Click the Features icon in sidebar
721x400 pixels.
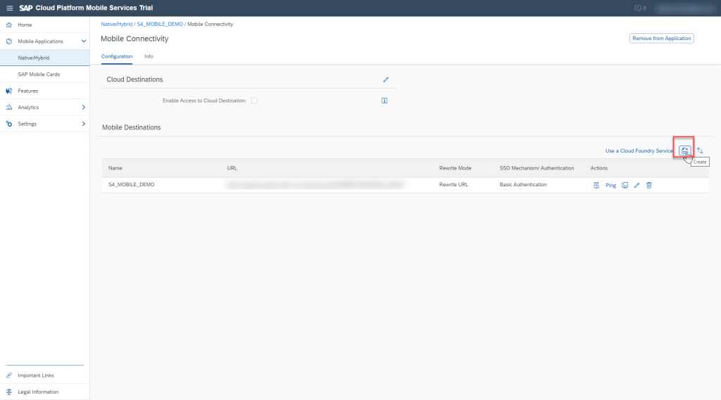pyautogui.click(x=8, y=91)
